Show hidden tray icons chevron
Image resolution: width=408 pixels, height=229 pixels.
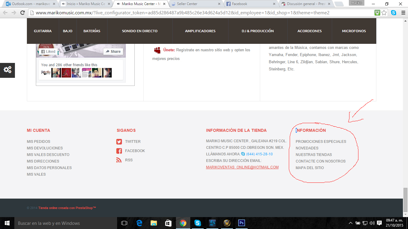click(351, 223)
